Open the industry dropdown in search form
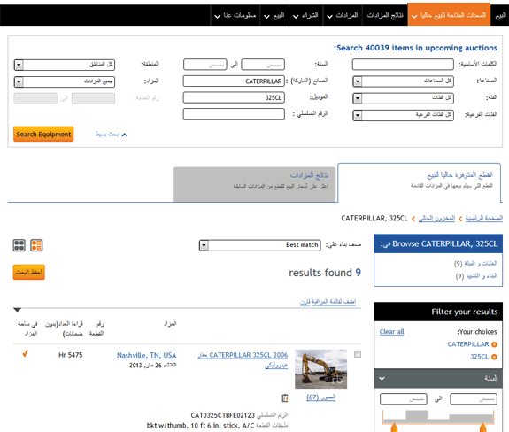This screenshot has height=432, width=509. click(403, 81)
